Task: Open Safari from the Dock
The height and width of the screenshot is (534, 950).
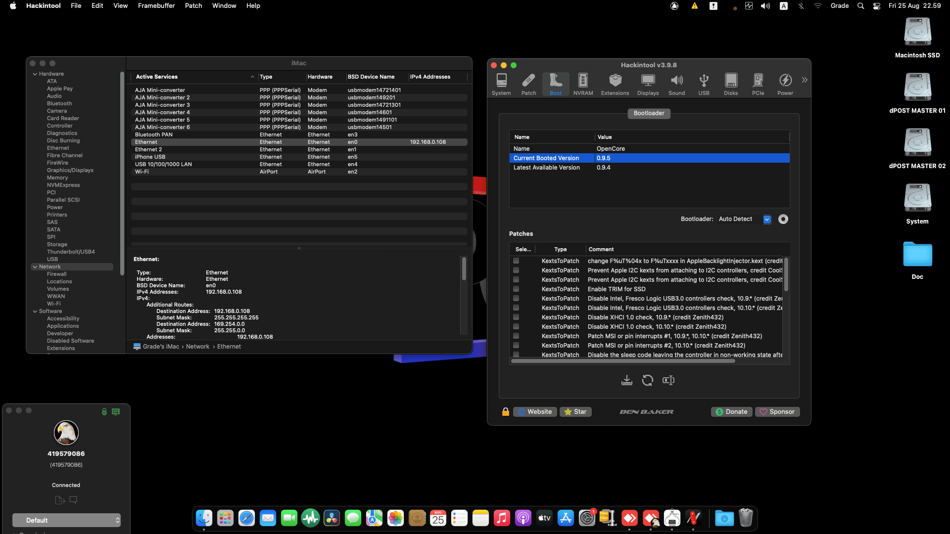Action: pyautogui.click(x=246, y=518)
